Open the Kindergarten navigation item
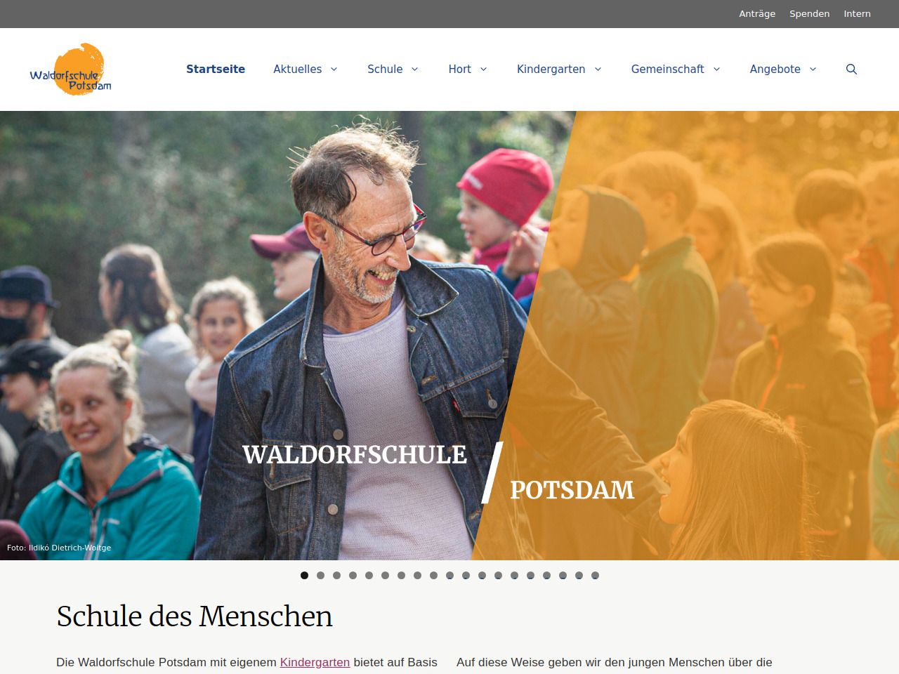 pyautogui.click(x=551, y=69)
